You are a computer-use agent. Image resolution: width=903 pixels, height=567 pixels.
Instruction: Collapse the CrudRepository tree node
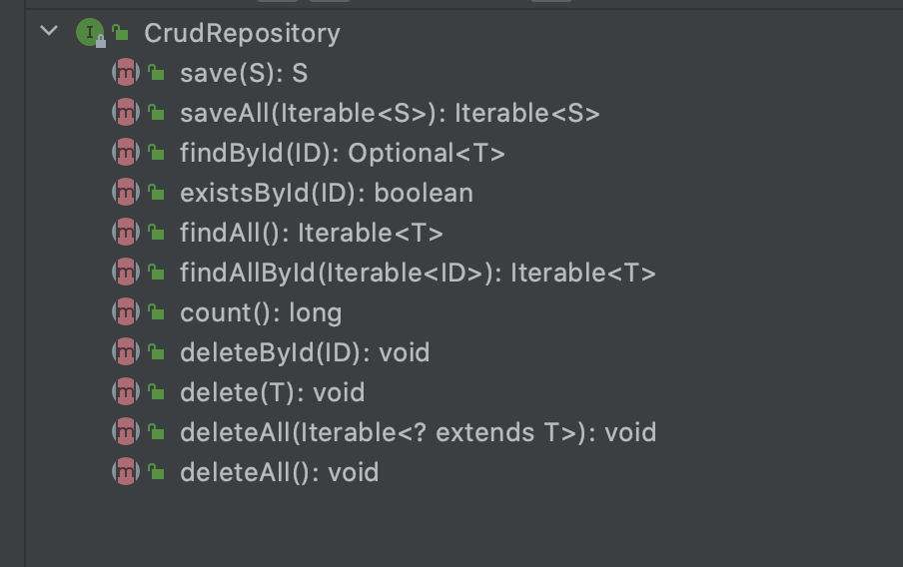(50, 31)
